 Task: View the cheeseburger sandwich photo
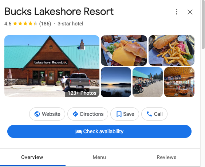(124, 50)
